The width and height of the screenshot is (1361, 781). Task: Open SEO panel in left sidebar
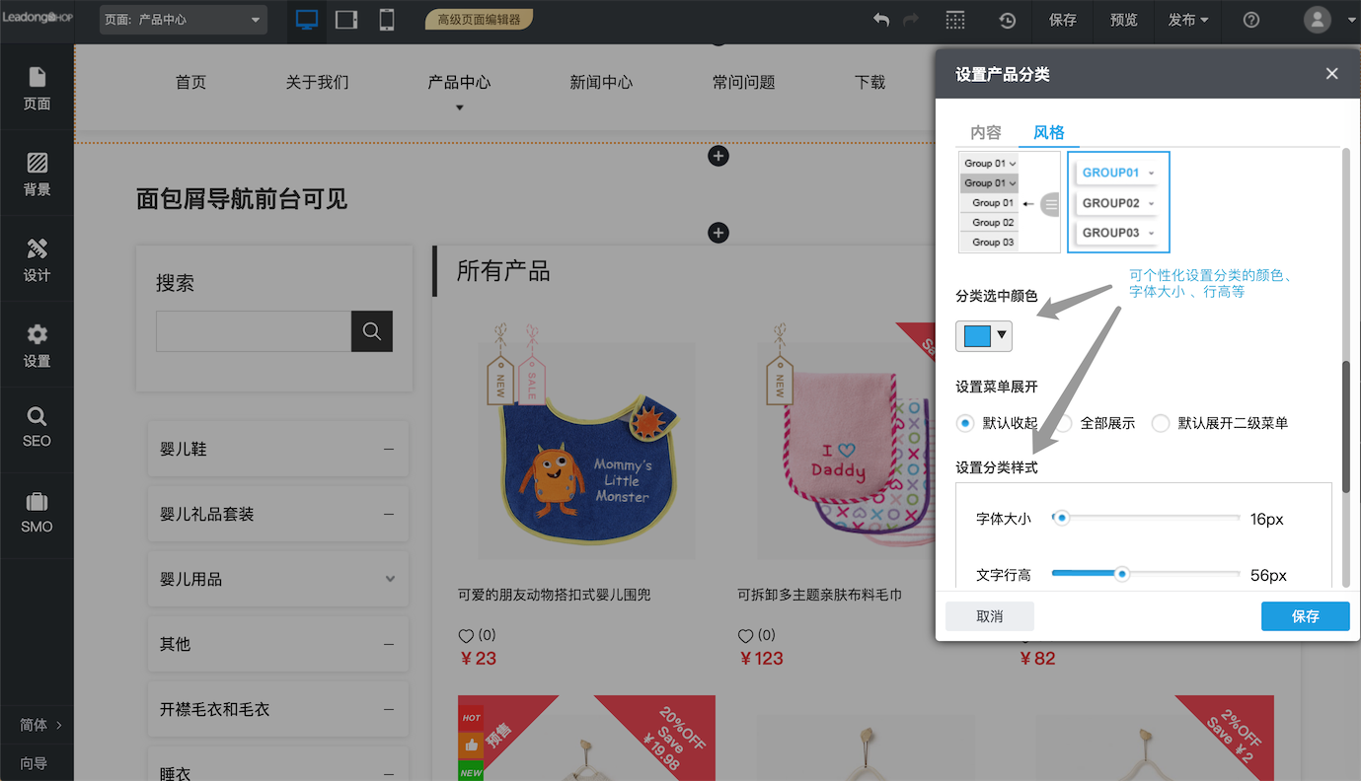37,426
